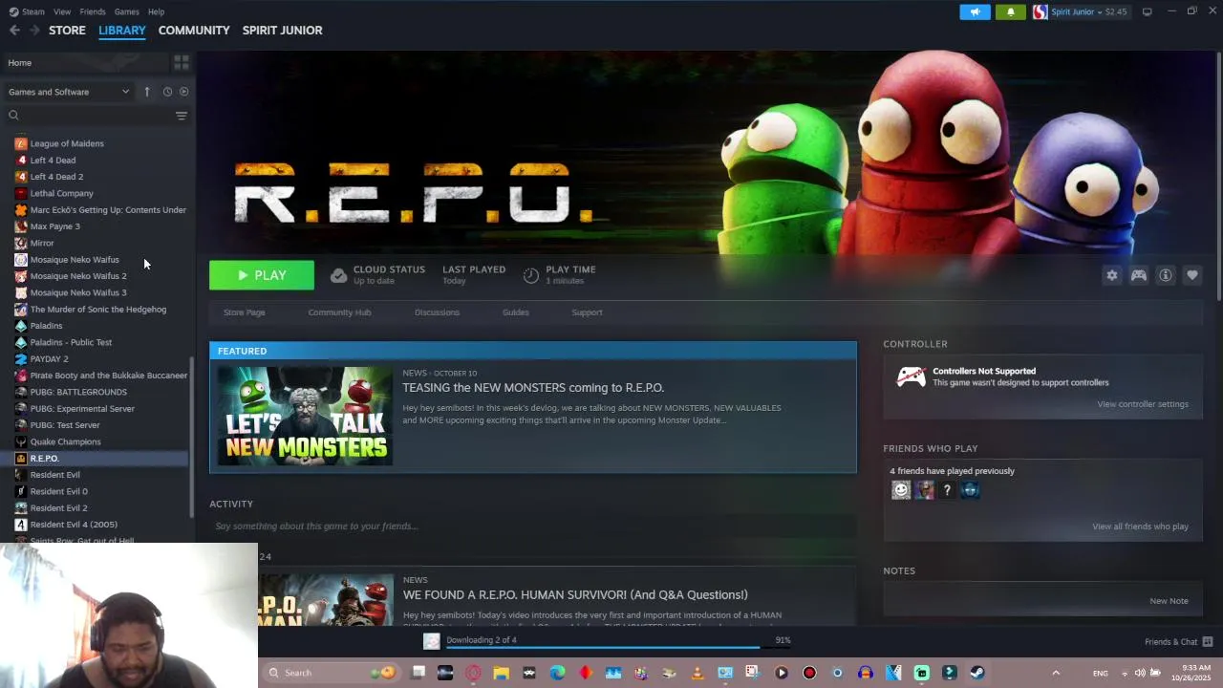1223x688 pixels.
Task: Create a New Note
Action: 1169,601
